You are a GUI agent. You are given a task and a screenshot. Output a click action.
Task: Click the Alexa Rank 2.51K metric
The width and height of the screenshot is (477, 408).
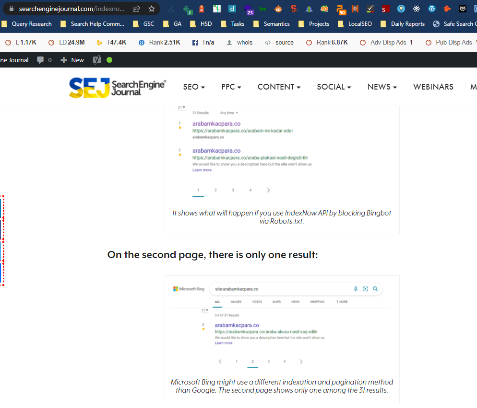[x=159, y=43]
